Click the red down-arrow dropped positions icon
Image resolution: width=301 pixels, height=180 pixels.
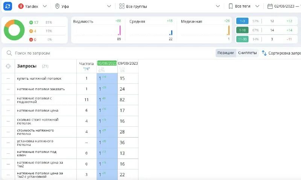(31, 39)
